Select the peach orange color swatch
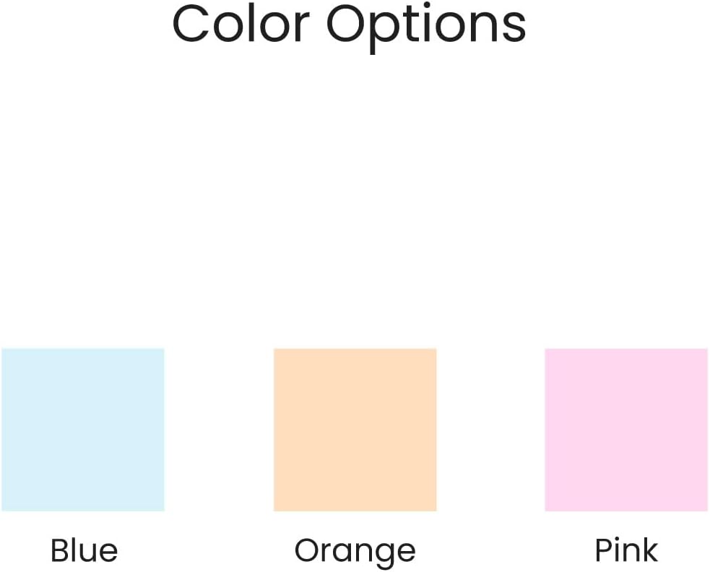 [x=355, y=429]
